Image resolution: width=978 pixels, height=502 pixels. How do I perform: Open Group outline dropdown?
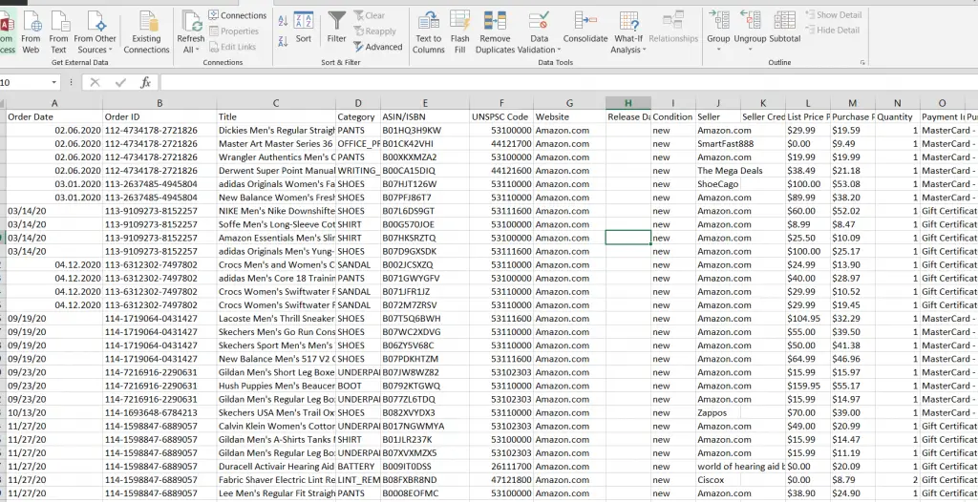(718, 31)
